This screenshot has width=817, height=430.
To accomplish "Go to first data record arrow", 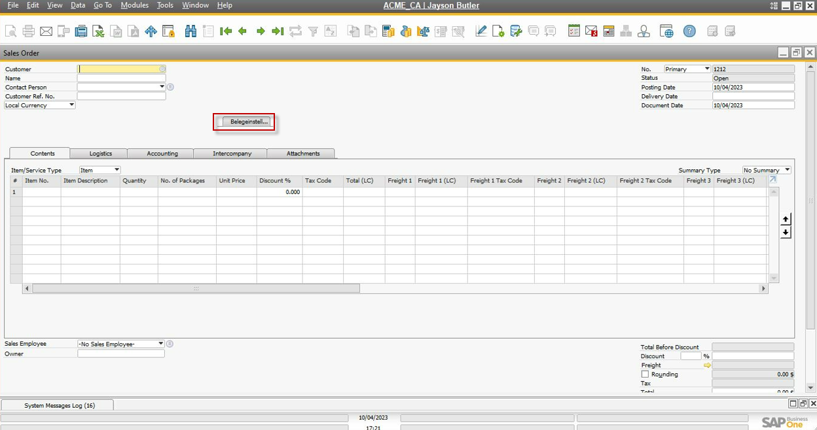I will 226,31.
